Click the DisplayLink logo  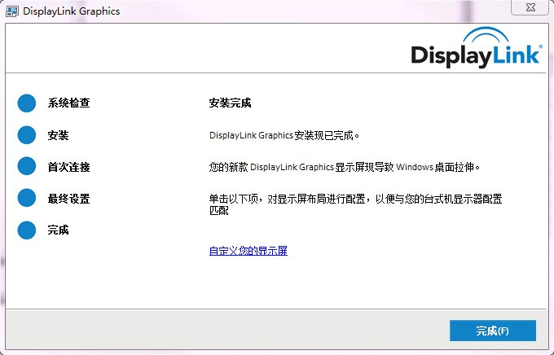tap(477, 48)
